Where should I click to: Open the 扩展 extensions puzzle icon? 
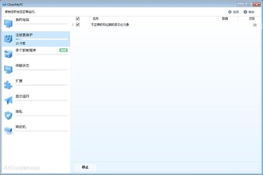coord(8,84)
